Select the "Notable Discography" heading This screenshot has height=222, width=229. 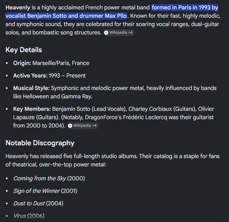40,143
